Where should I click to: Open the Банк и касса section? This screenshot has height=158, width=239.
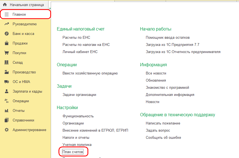point(23,34)
